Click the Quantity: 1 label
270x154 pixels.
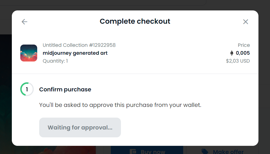[x=55, y=61]
